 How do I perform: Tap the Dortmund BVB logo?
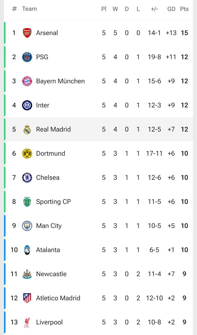click(27, 153)
